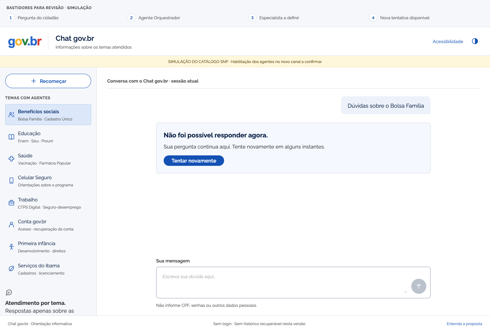The image size is (490, 331).
Task: Click the phone icon beside Celular Seguro
Action: click(11, 181)
